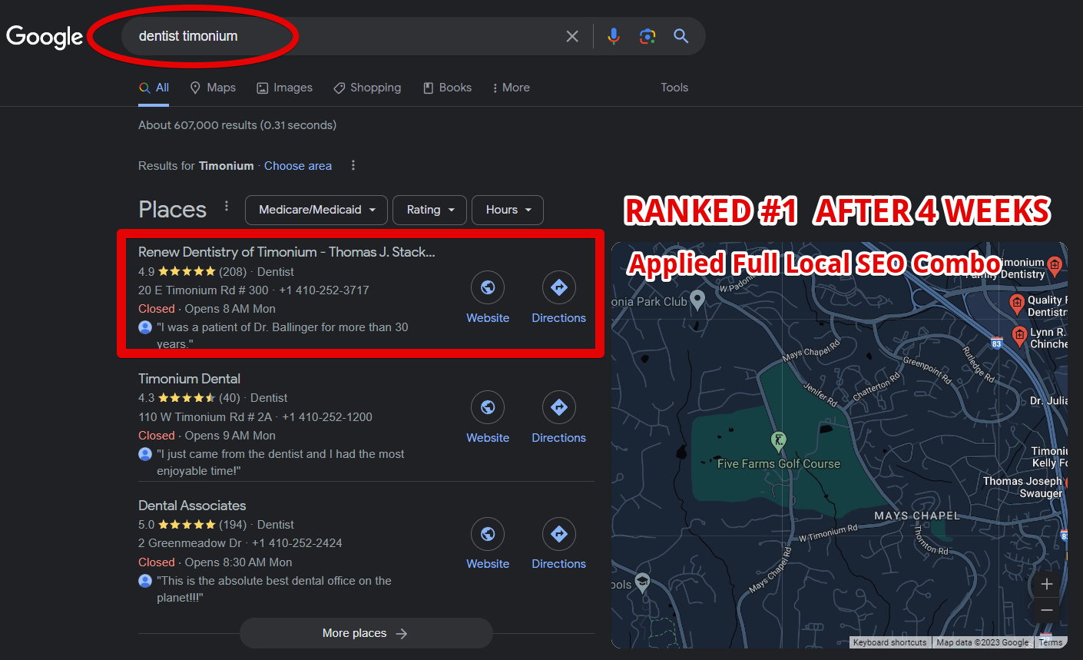Open the Hours filter dropdown
1083x660 pixels.
click(x=508, y=210)
